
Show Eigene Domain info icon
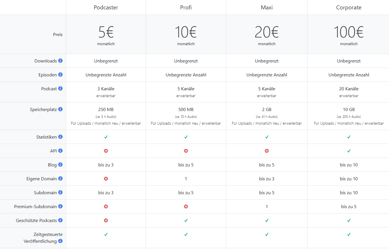coord(60,179)
